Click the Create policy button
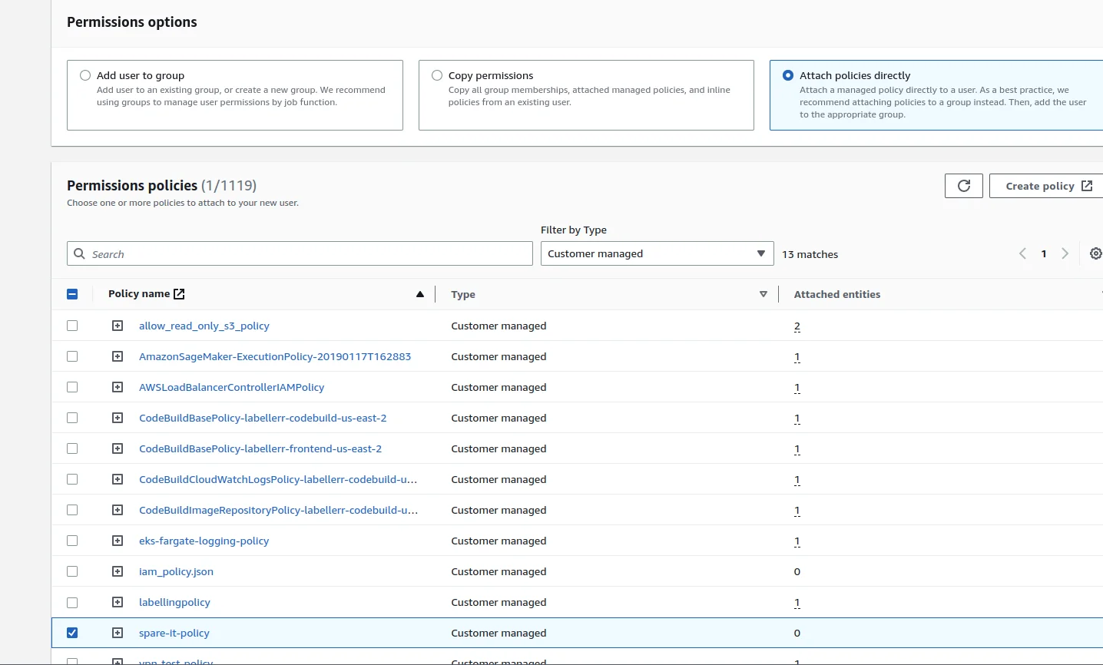 point(1046,186)
